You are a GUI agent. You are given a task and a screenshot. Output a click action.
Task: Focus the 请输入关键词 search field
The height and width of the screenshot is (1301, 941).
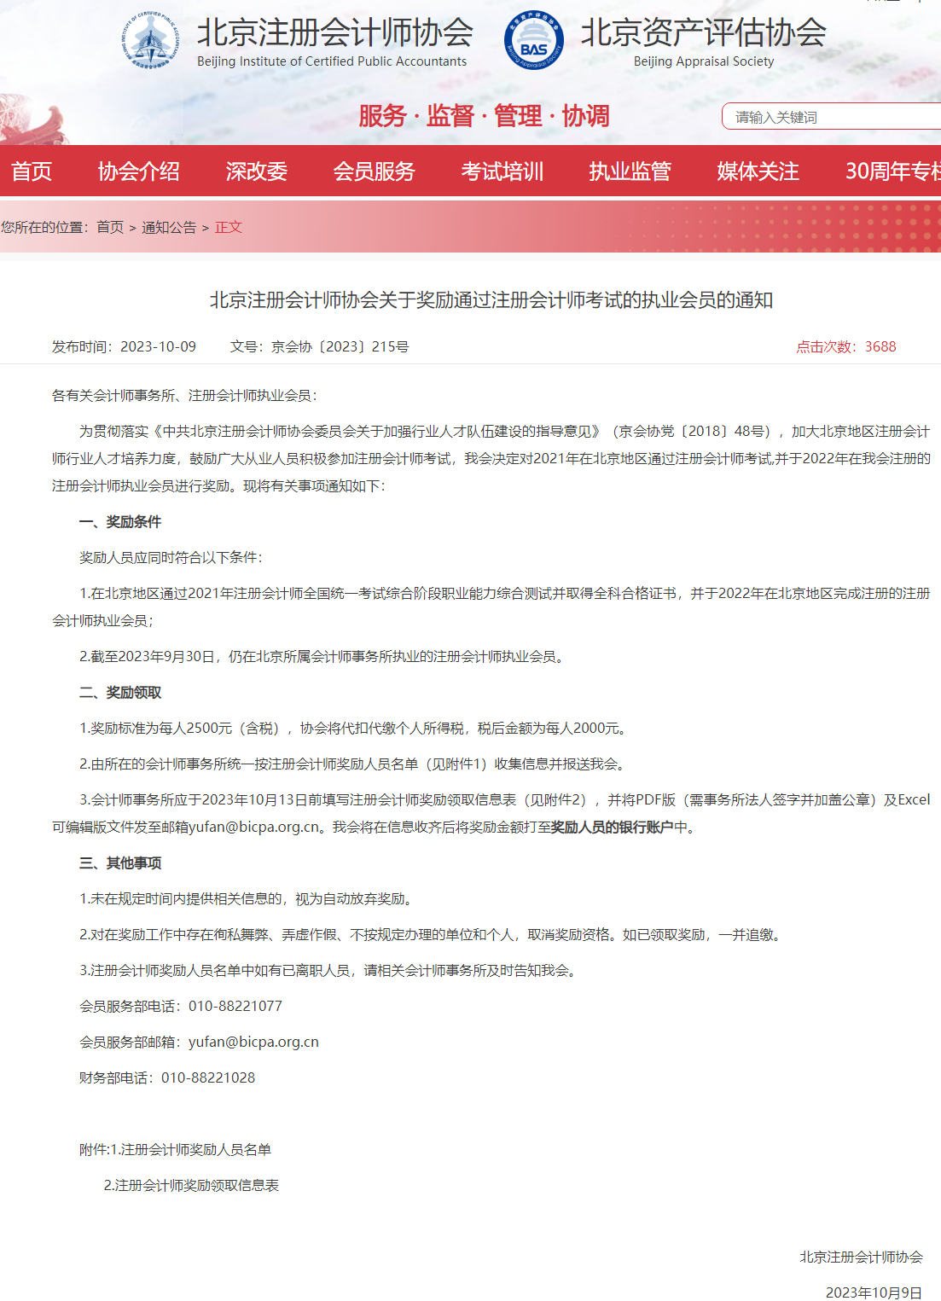[x=832, y=117]
